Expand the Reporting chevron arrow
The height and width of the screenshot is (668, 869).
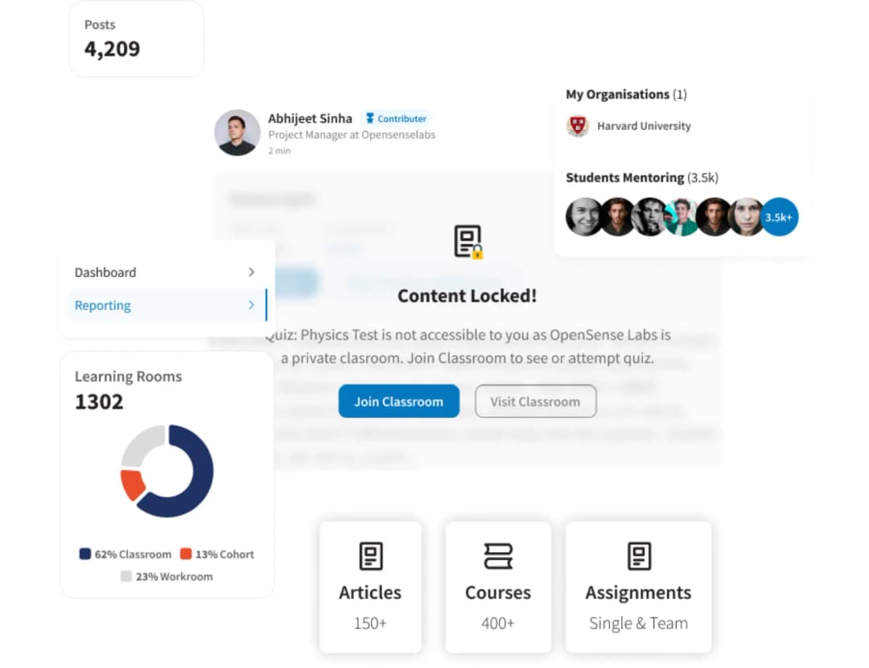[251, 305]
